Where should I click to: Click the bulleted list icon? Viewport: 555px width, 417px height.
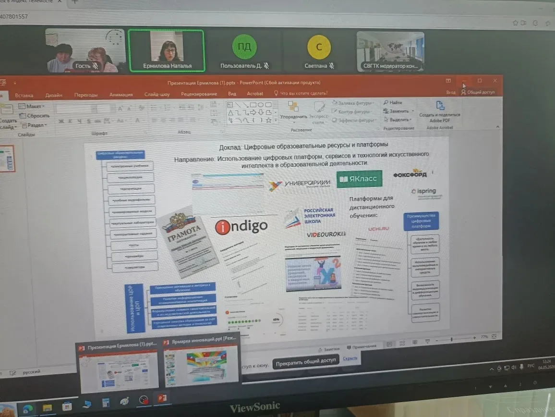pos(154,108)
